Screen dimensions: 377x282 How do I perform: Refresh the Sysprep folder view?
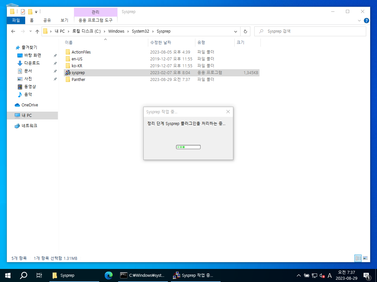245,31
